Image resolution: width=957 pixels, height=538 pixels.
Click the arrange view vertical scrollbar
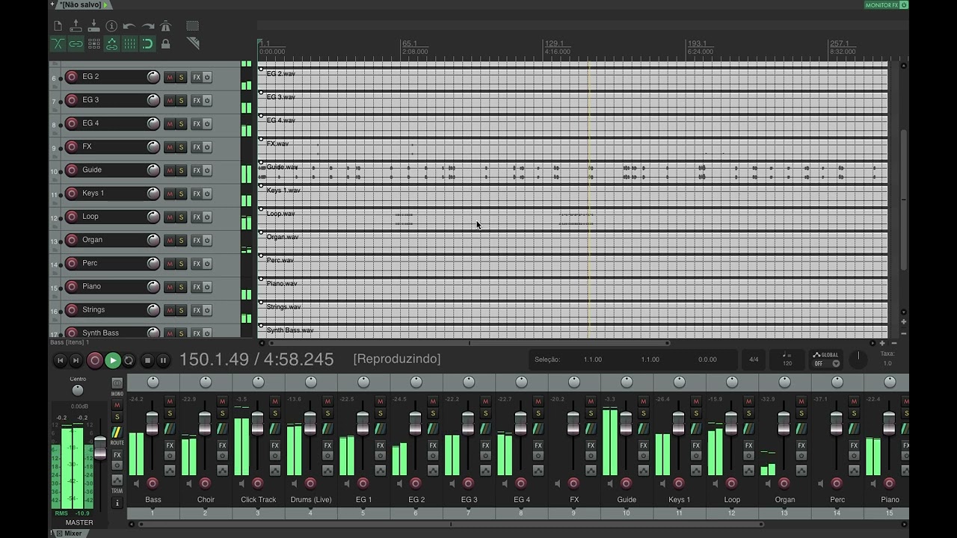click(903, 200)
